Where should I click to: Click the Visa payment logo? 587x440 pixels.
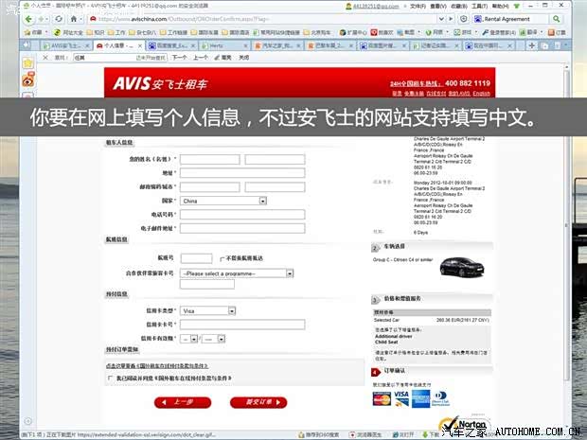(401, 396)
